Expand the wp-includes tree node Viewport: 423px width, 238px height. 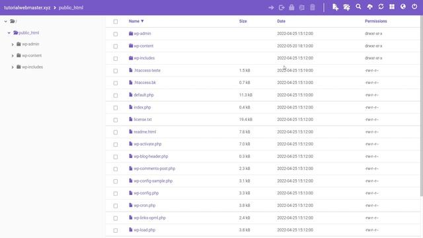point(13,67)
